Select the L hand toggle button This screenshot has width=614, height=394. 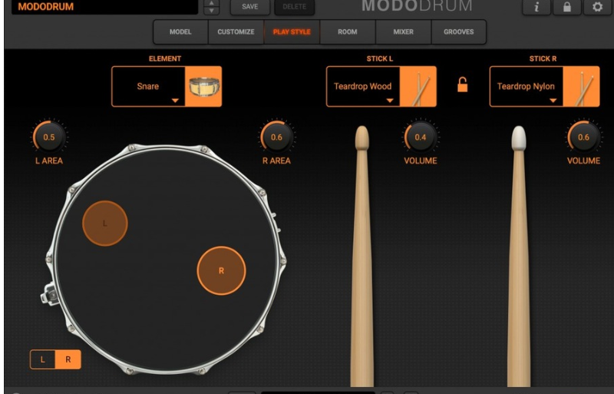(x=43, y=359)
